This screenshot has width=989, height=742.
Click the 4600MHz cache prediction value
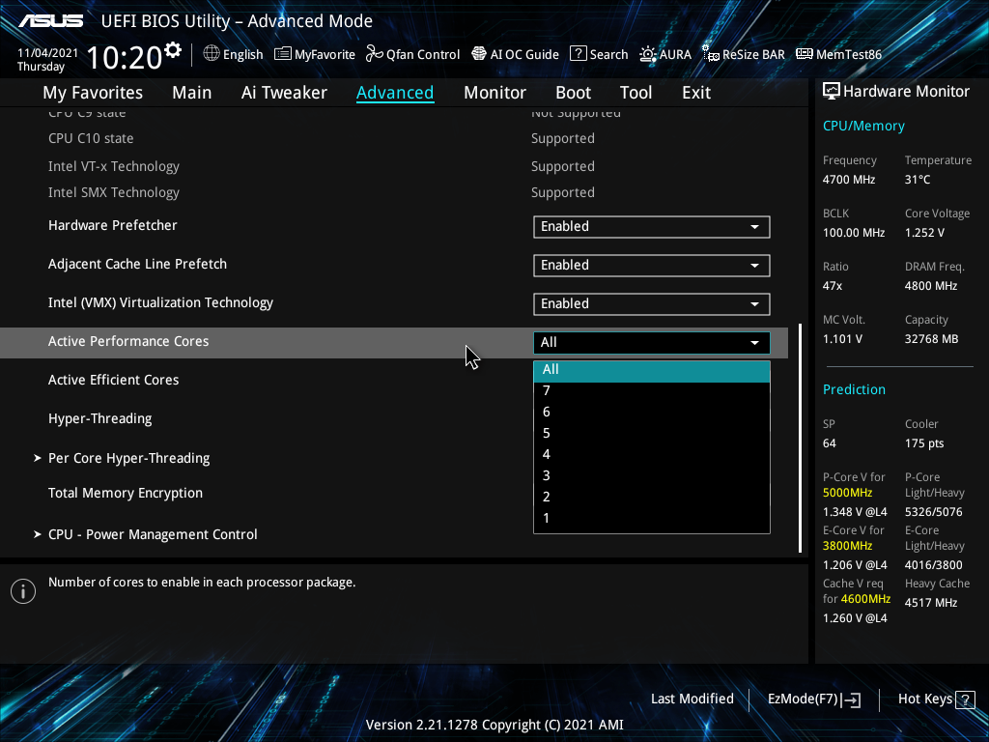(x=865, y=599)
